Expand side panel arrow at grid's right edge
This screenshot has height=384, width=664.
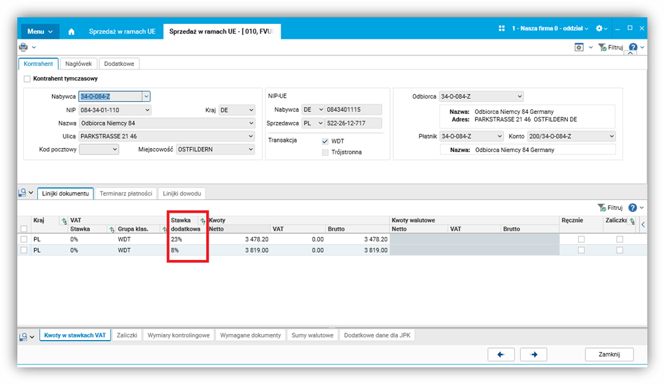[x=643, y=225]
